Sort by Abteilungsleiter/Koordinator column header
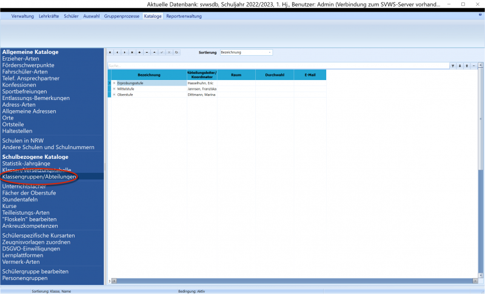This screenshot has height=294, width=485. 202,75
